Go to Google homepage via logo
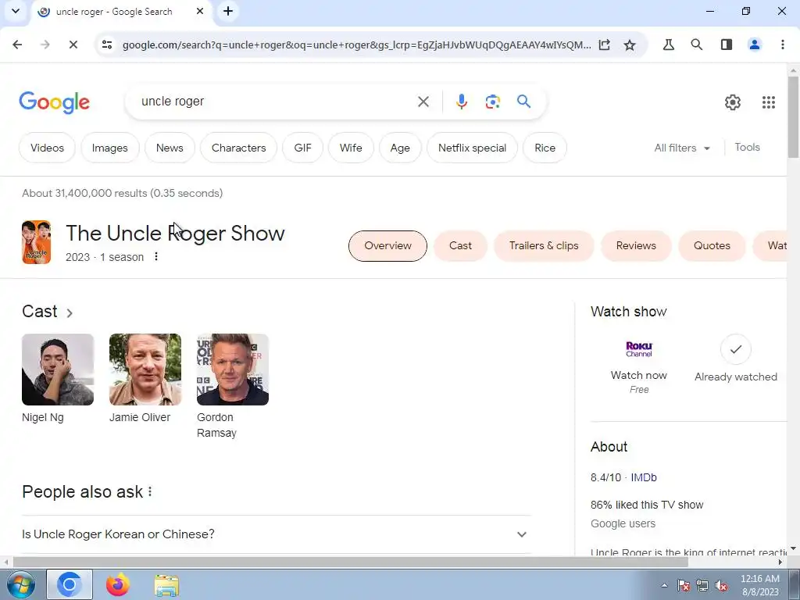Screen dimensions: 800x600 point(55,102)
